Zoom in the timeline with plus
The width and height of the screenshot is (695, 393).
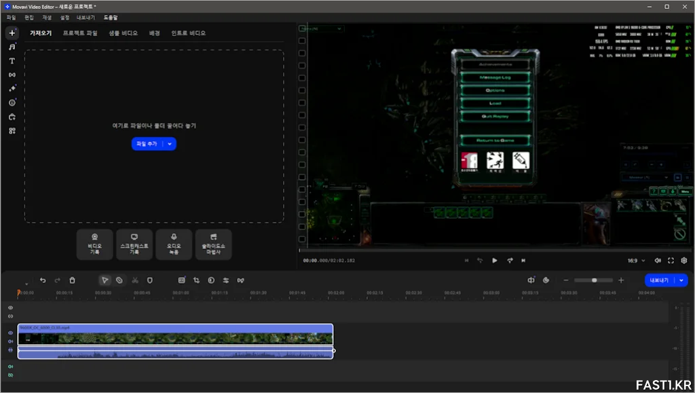621,280
